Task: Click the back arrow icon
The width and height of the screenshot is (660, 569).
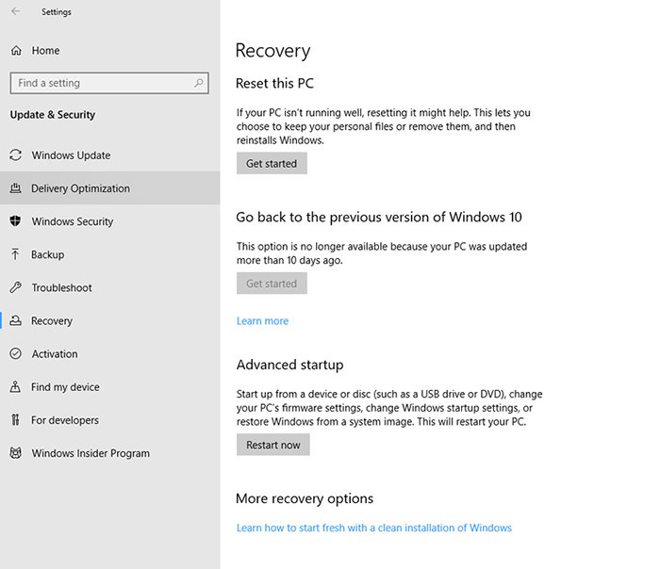Action: point(15,12)
